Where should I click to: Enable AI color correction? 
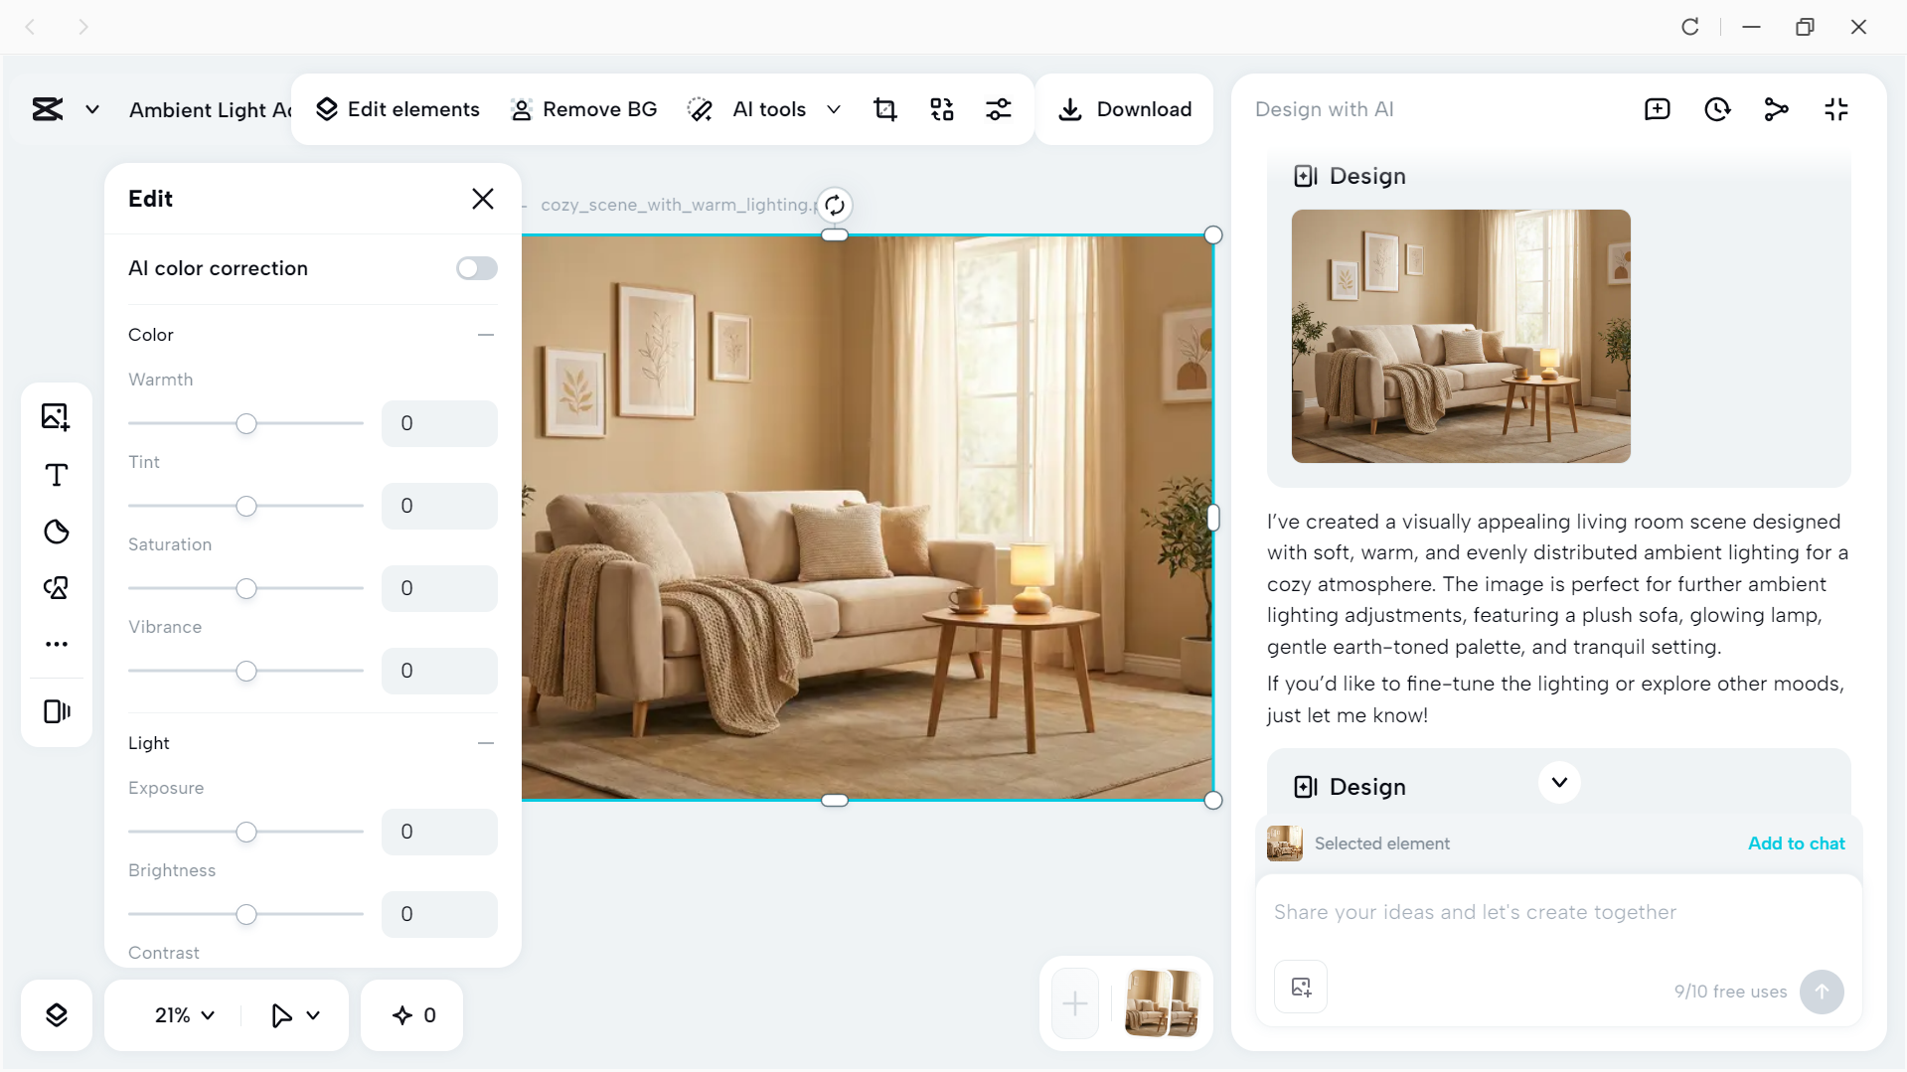pos(476,268)
